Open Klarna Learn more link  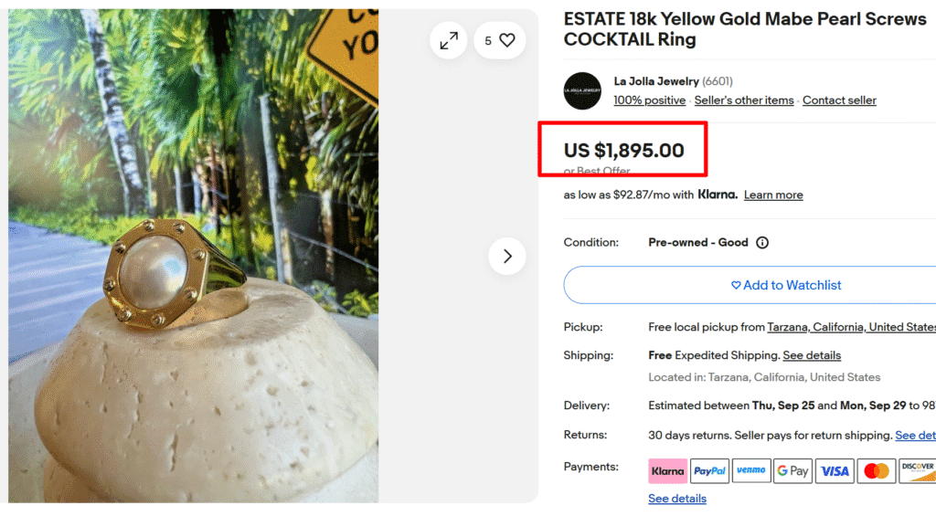[x=773, y=195]
